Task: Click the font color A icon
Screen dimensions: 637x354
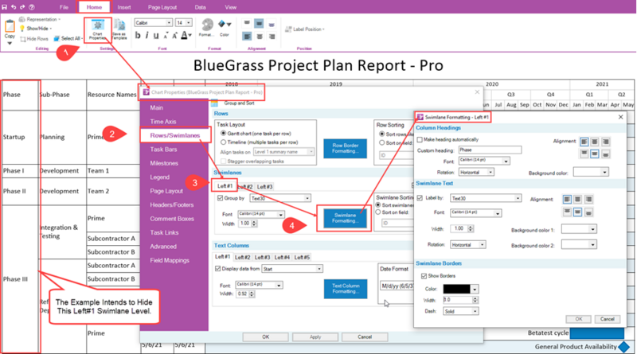Action: 185,36
